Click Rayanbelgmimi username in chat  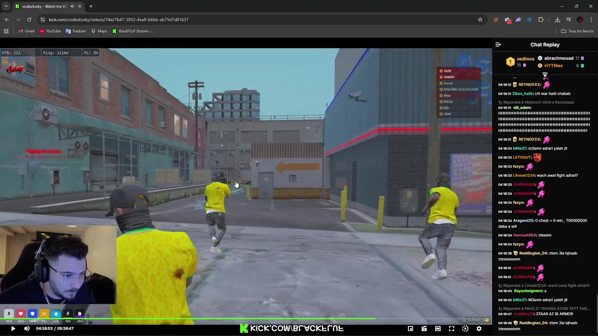click(528, 291)
